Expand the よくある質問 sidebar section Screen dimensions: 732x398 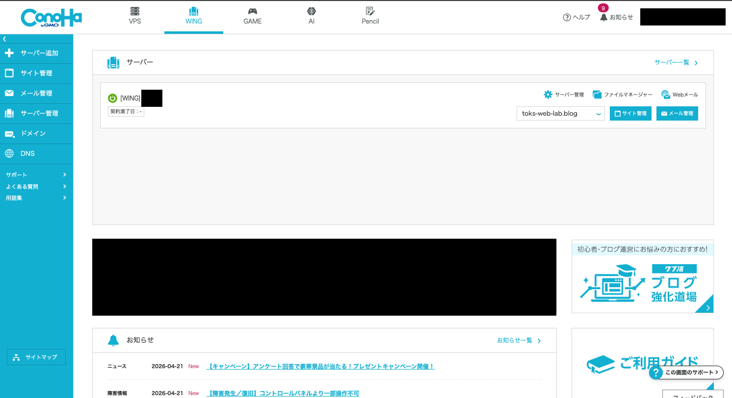point(36,186)
